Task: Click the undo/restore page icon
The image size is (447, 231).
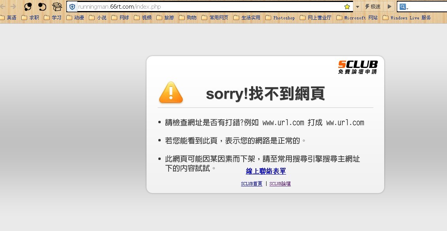Action: (x=42, y=7)
